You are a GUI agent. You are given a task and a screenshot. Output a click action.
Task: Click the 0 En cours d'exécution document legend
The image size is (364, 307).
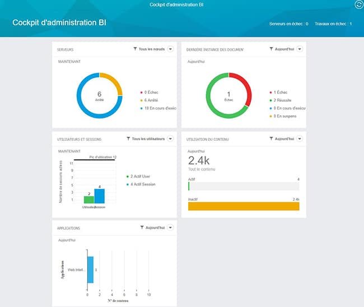point(287,108)
